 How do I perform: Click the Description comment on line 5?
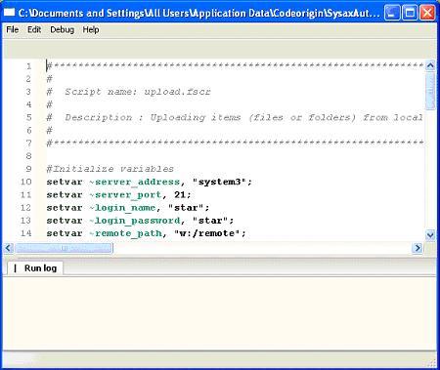235,117
